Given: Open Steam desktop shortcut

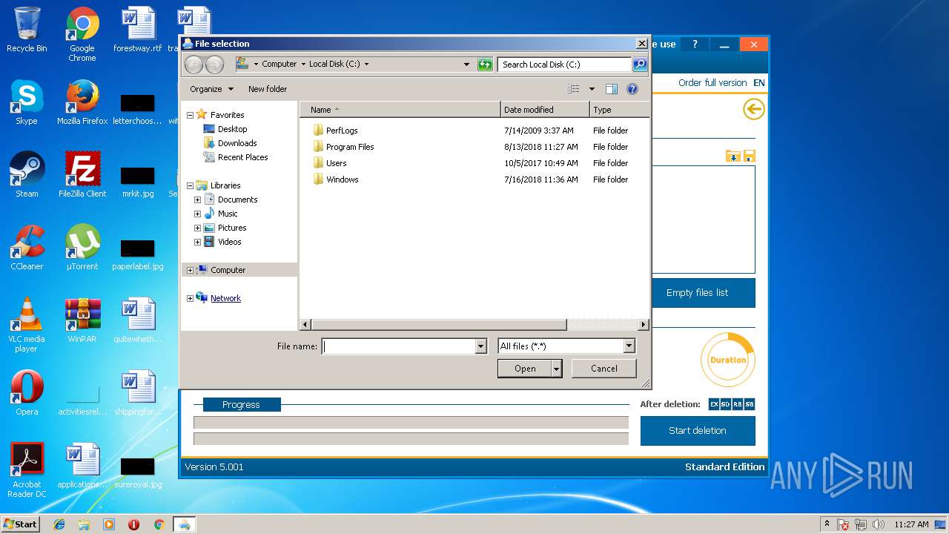Looking at the screenshot, I should click(27, 175).
